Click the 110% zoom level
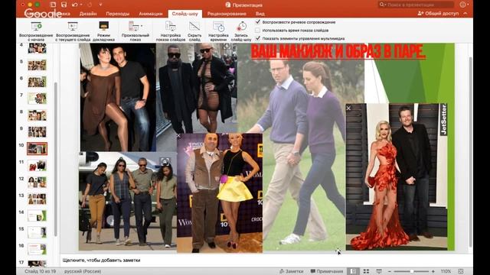 tap(446, 271)
